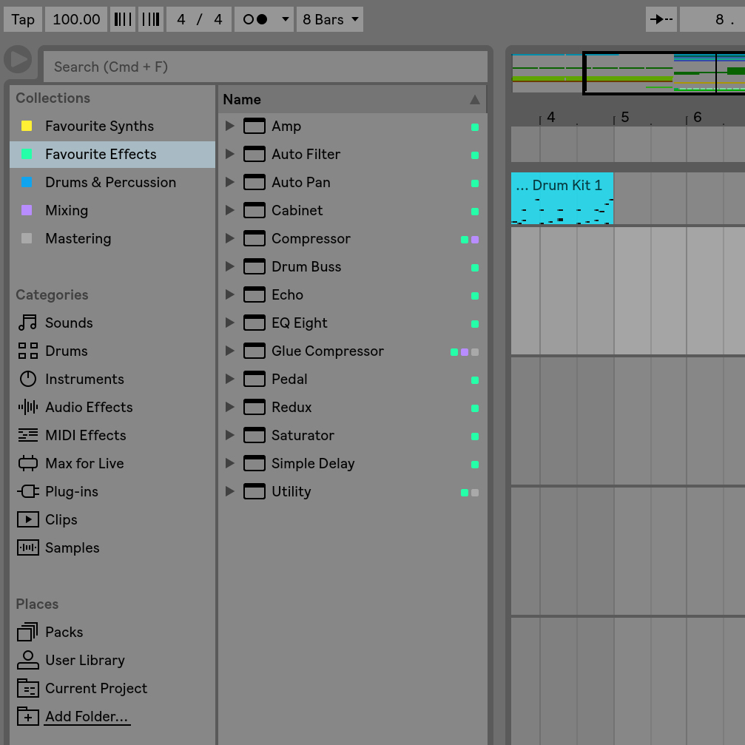Sort by the Name column header
745x745 pixels.
(352, 99)
